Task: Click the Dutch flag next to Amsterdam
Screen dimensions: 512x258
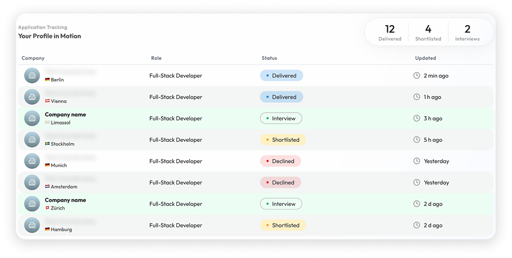Action: click(47, 187)
